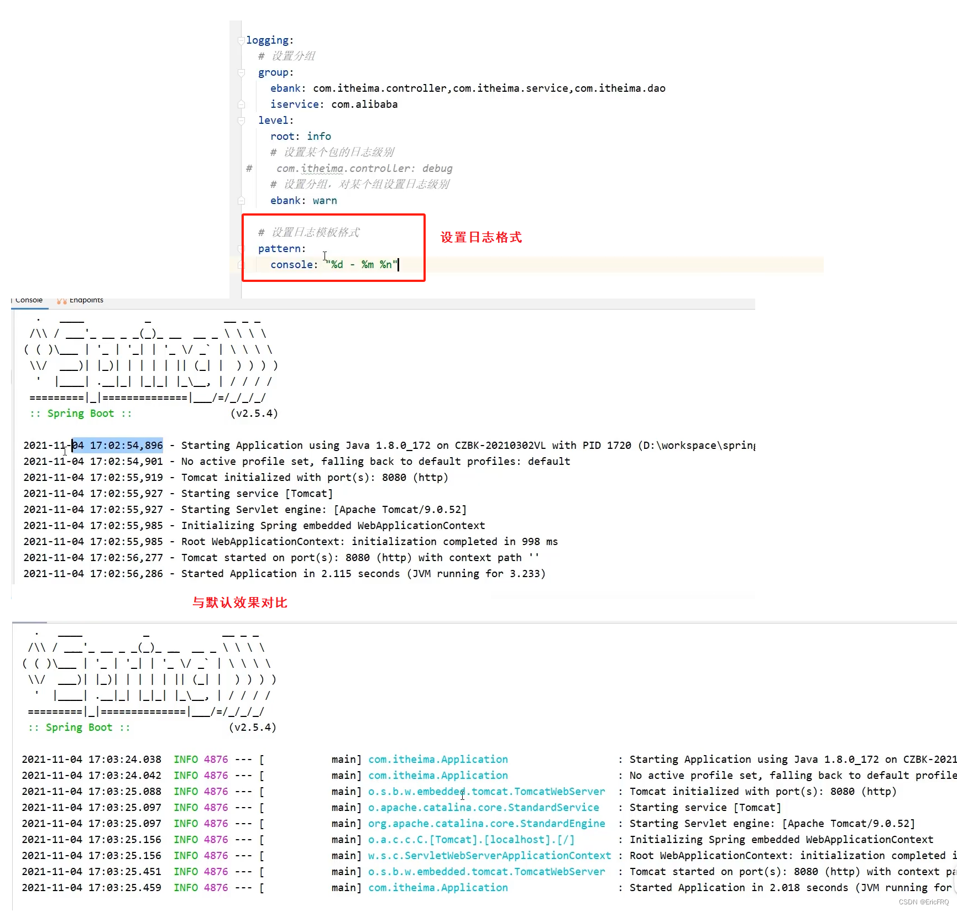Click the root: info line
957x911 pixels.
pos(301,137)
